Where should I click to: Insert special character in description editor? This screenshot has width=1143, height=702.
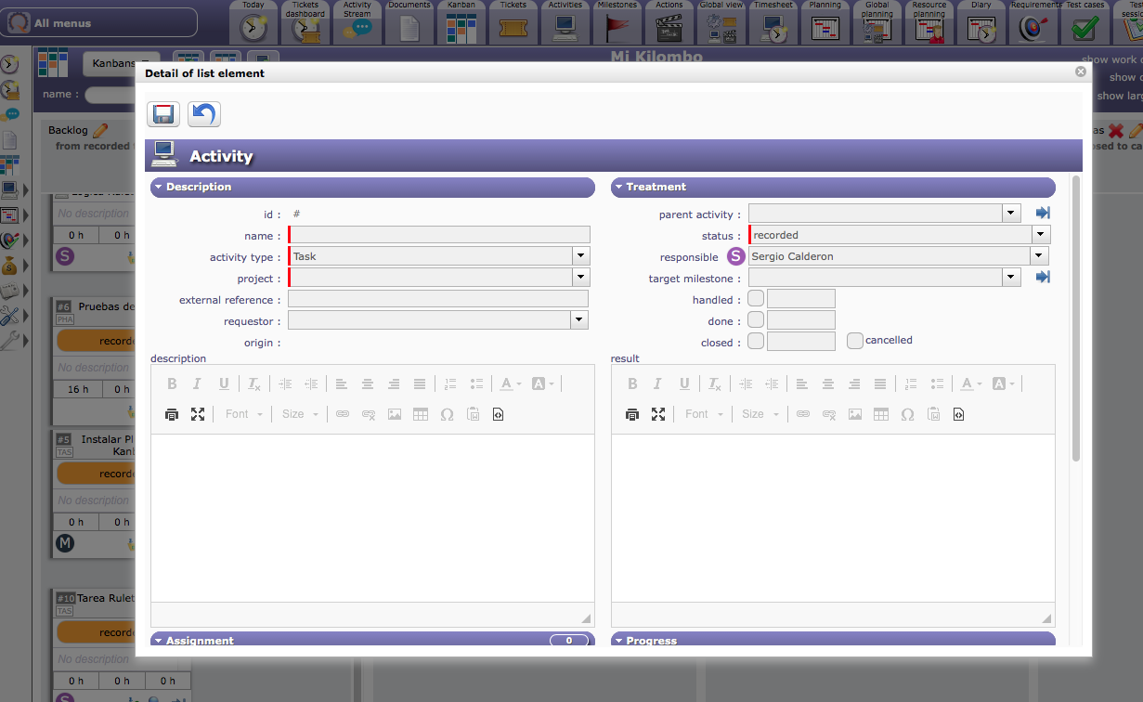tap(447, 414)
